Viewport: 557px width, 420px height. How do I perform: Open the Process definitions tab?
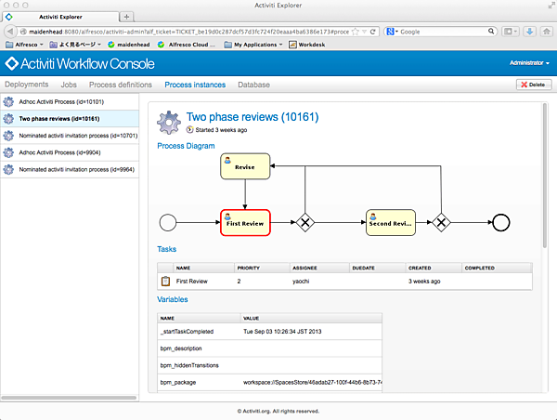121,85
